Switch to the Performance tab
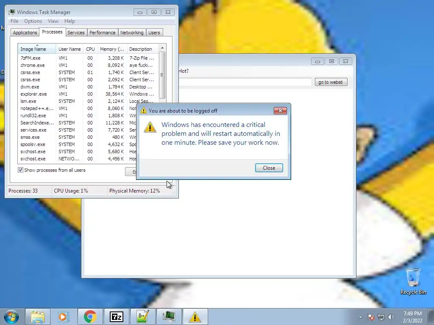 (x=102, y=33)
